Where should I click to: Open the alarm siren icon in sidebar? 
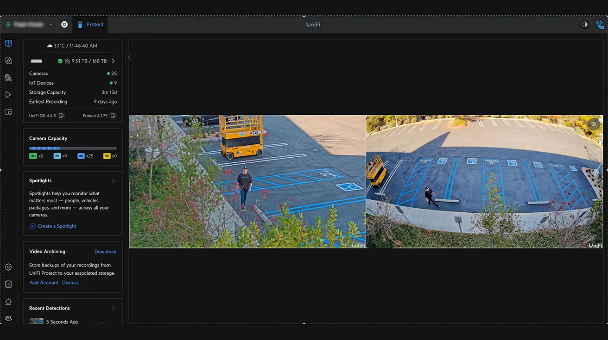(x=8, y=302)
